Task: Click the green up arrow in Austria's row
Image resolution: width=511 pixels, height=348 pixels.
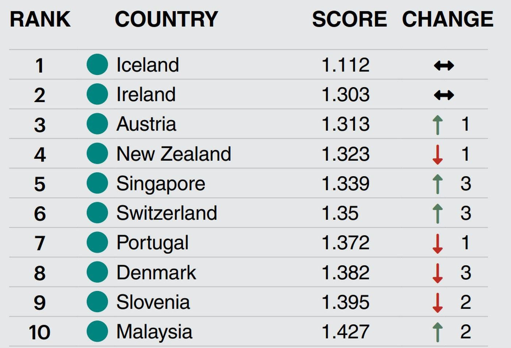Action: [437, 125]
